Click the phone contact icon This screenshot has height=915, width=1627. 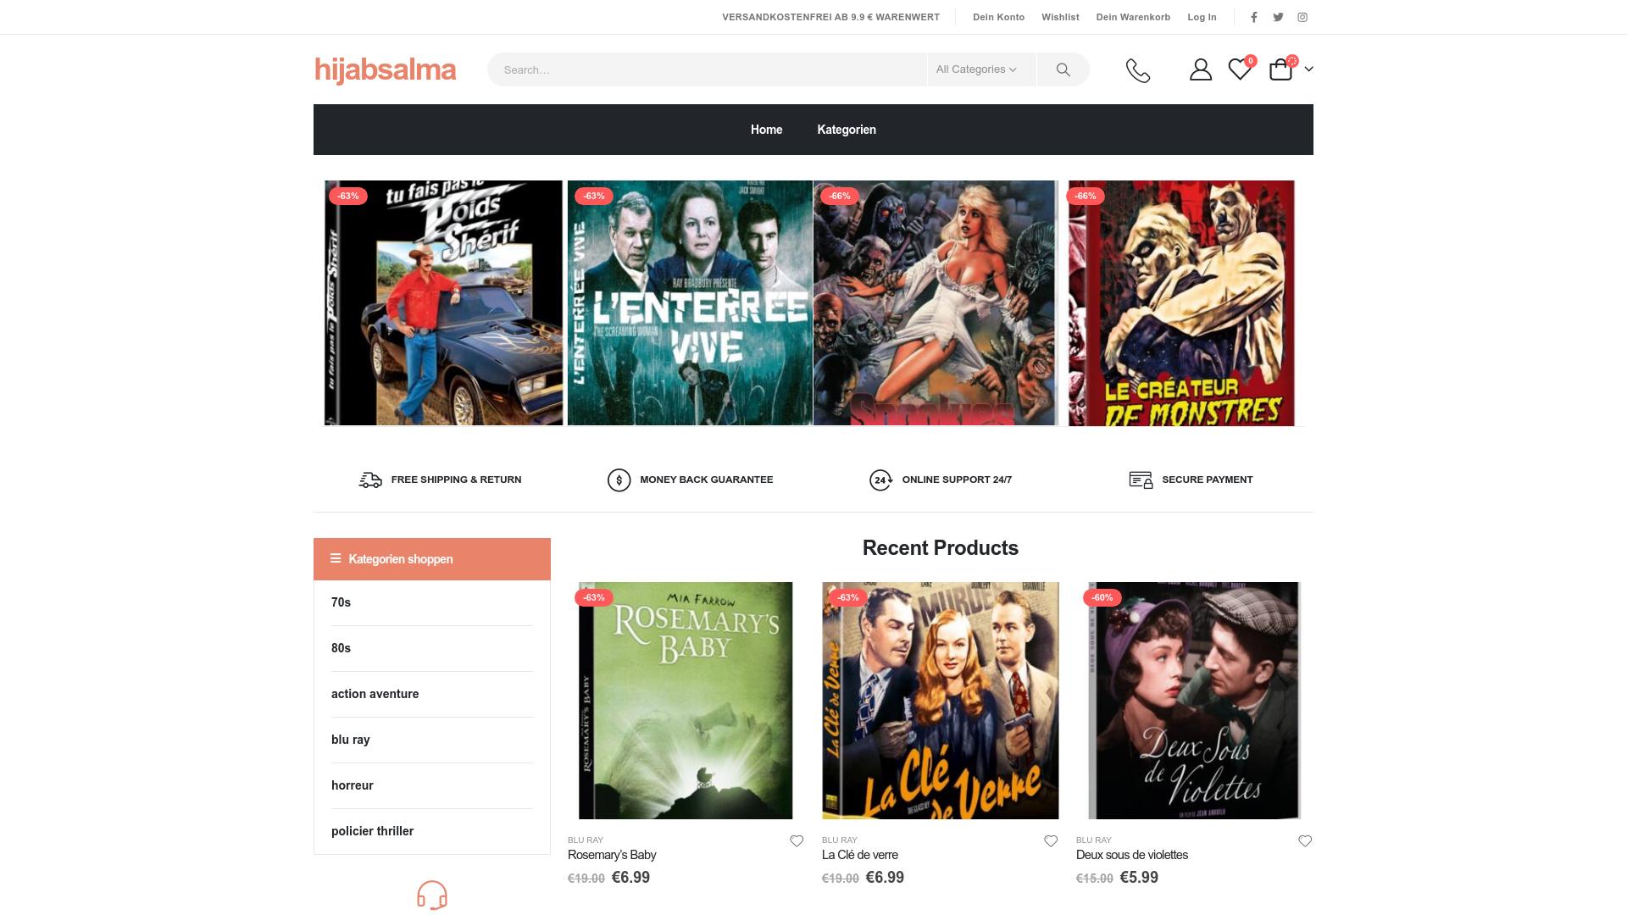(x=1138, y=69)
